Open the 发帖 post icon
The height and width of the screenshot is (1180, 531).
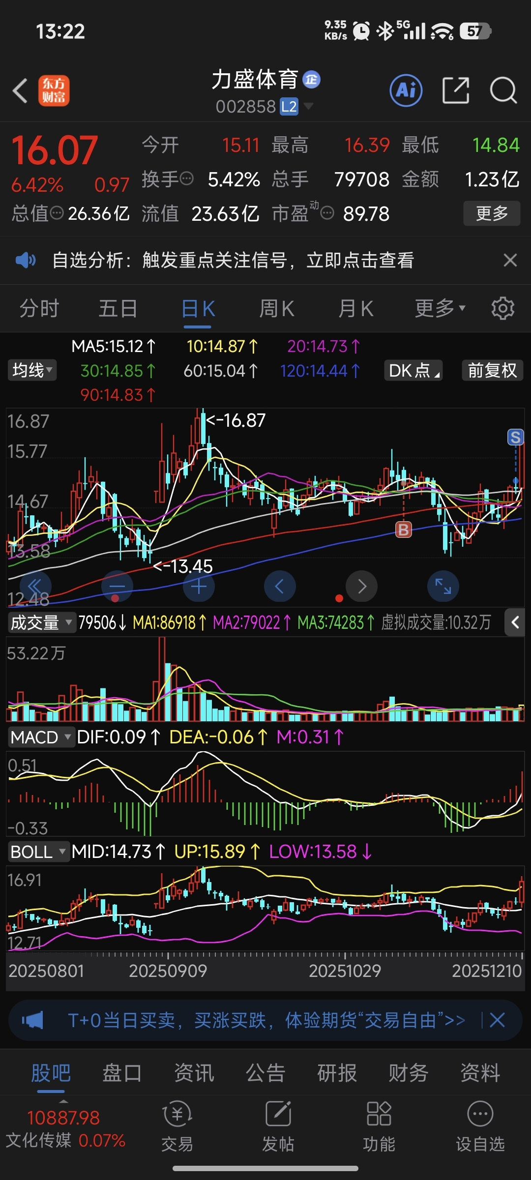pyautogui.click(x=278, y=1126)
